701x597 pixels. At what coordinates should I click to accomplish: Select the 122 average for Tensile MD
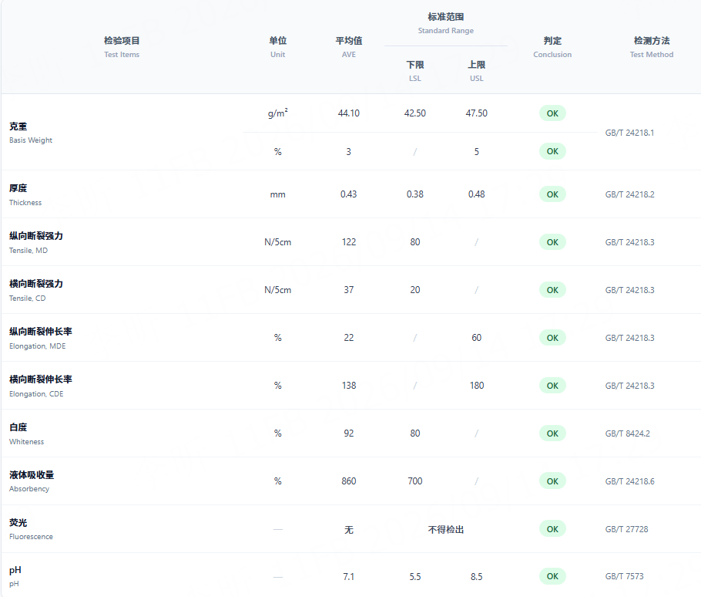(349, 242)
